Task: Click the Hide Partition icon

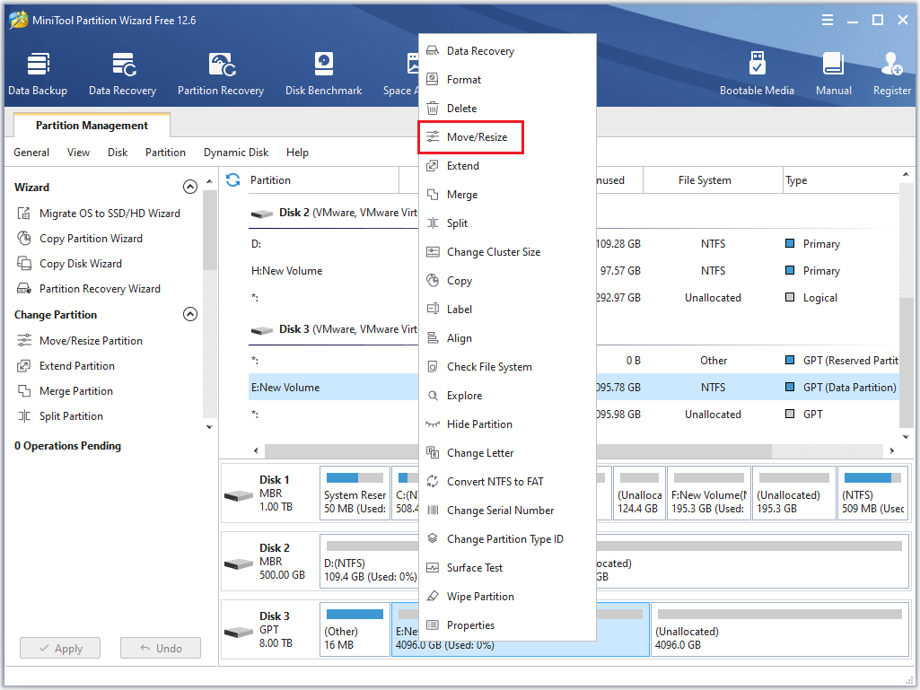Action: point(433,424)
